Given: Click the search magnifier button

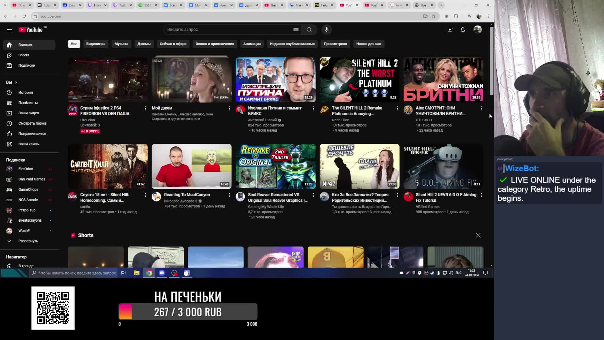Looking at the screenshot, I should pyautogui.click(x=309, y=29).
